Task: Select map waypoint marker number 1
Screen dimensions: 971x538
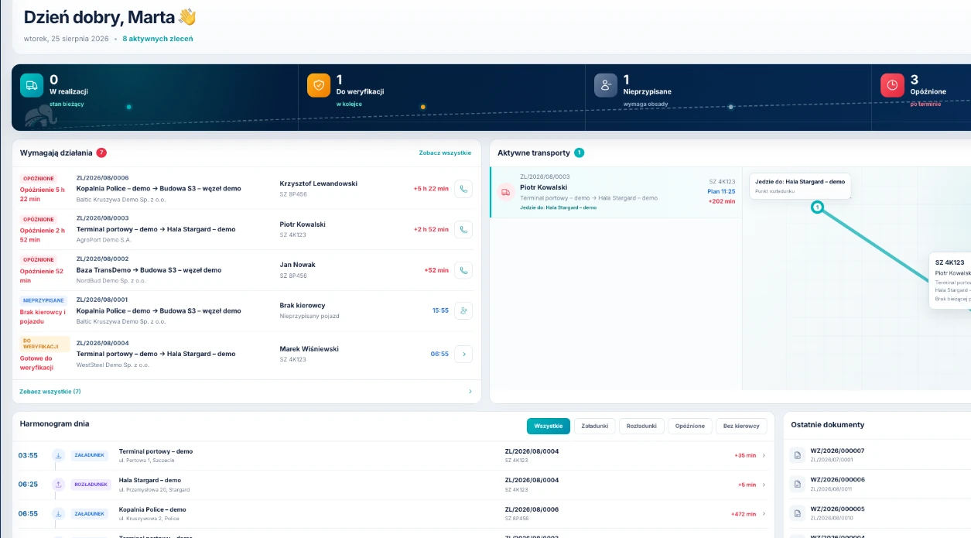Action: 817,207
